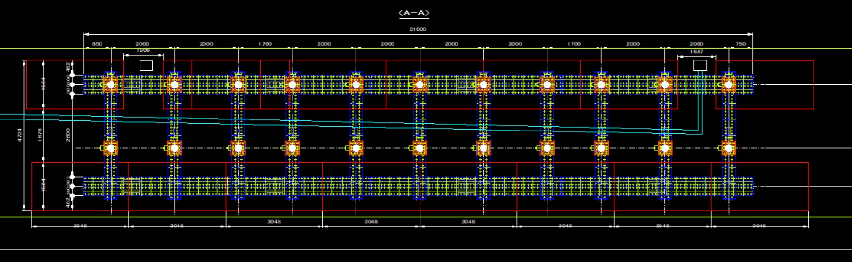
Task: Select the 850 dimension label
Action: pyautogui.click(x=97, y=44)
